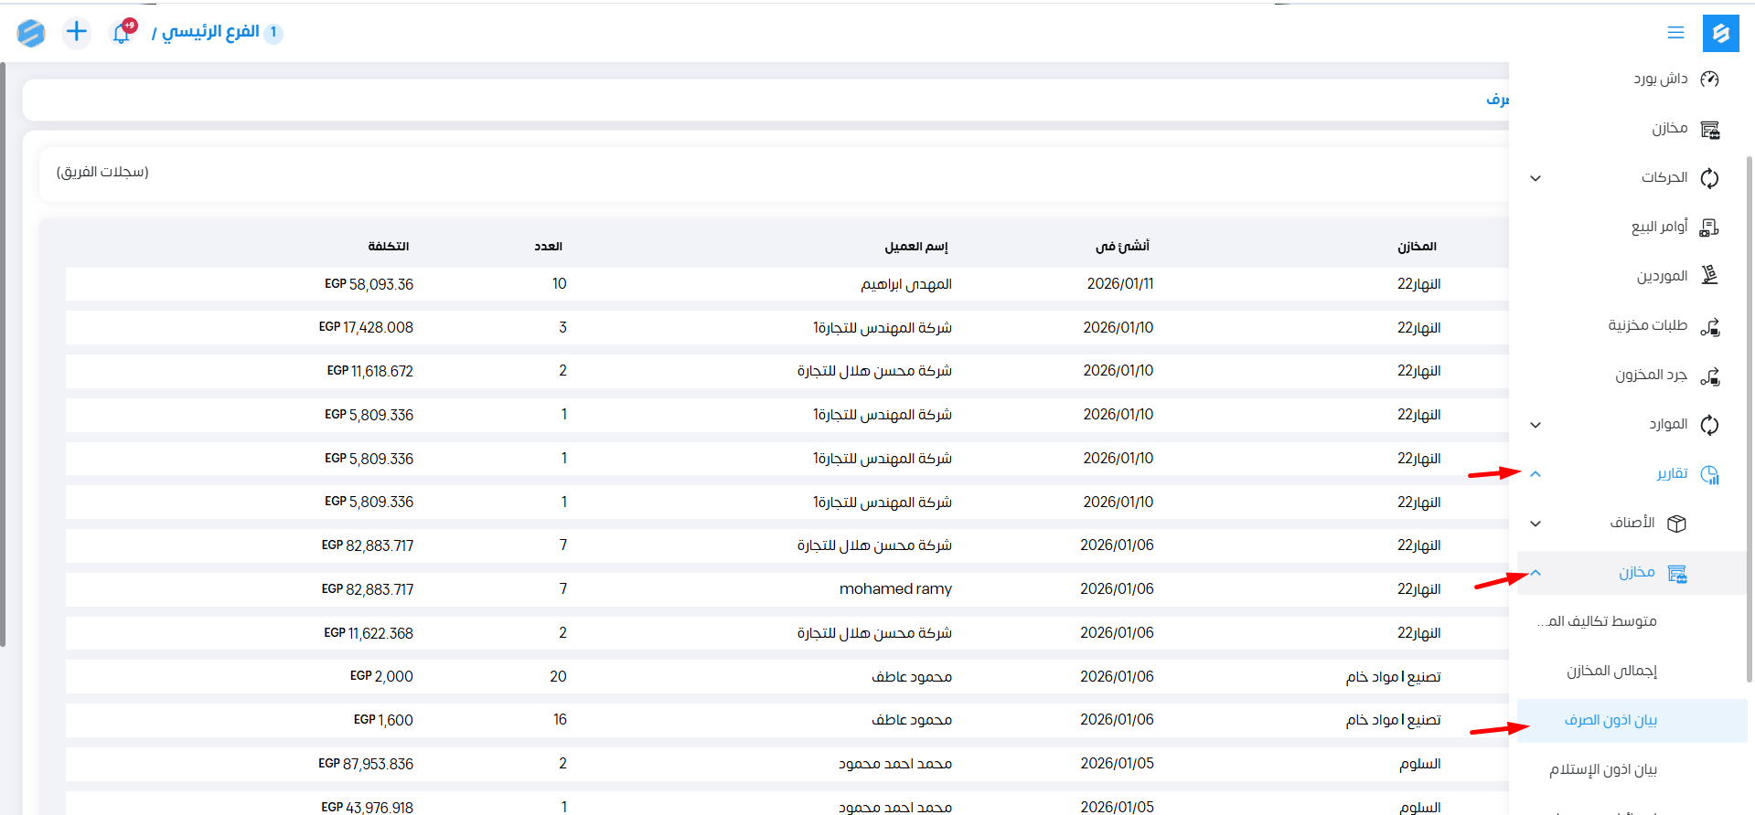Click the warehouse requests icon
This screenshot has width=1755, height=815.
[1709, 326]
